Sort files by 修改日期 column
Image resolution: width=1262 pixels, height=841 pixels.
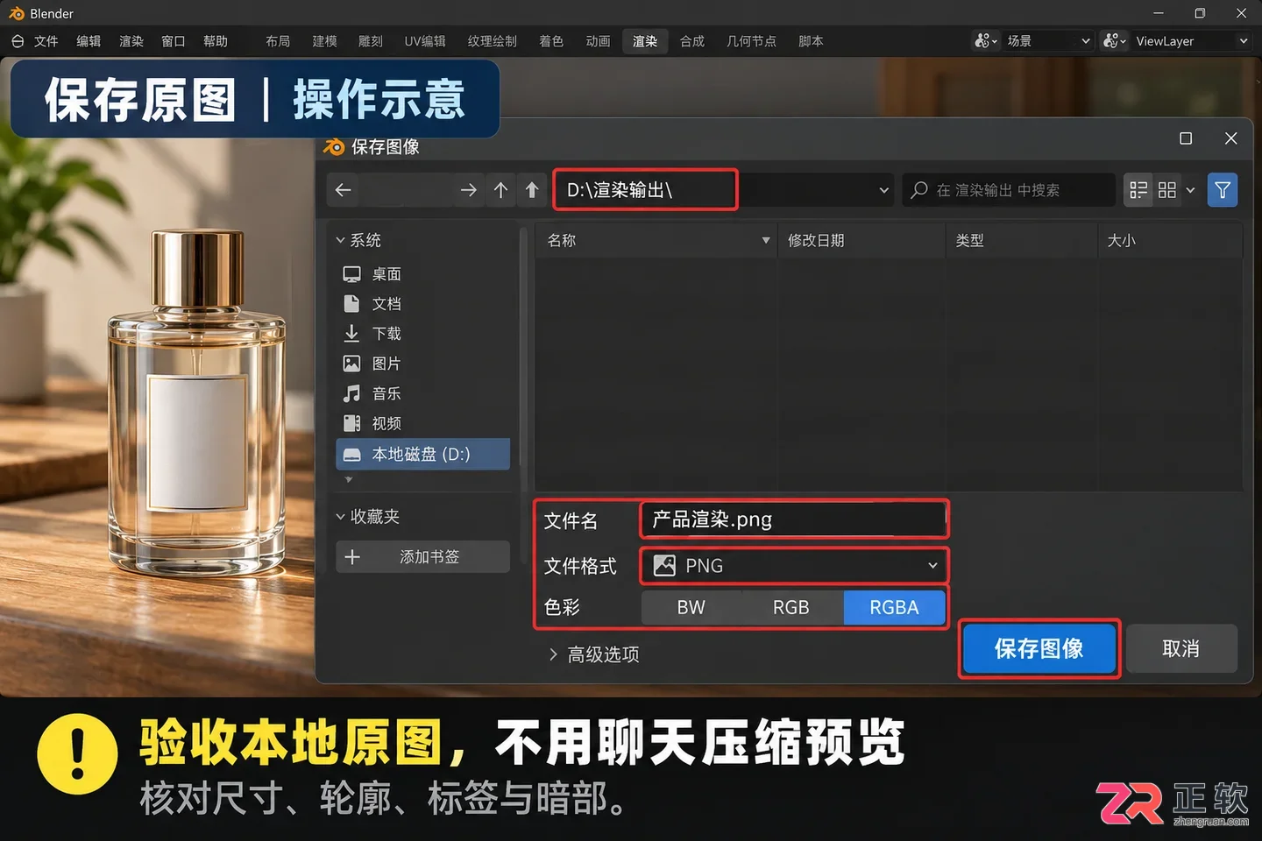tap(861, 240)
